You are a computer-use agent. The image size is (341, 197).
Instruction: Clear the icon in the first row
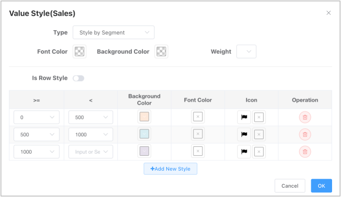pos(259,117)
